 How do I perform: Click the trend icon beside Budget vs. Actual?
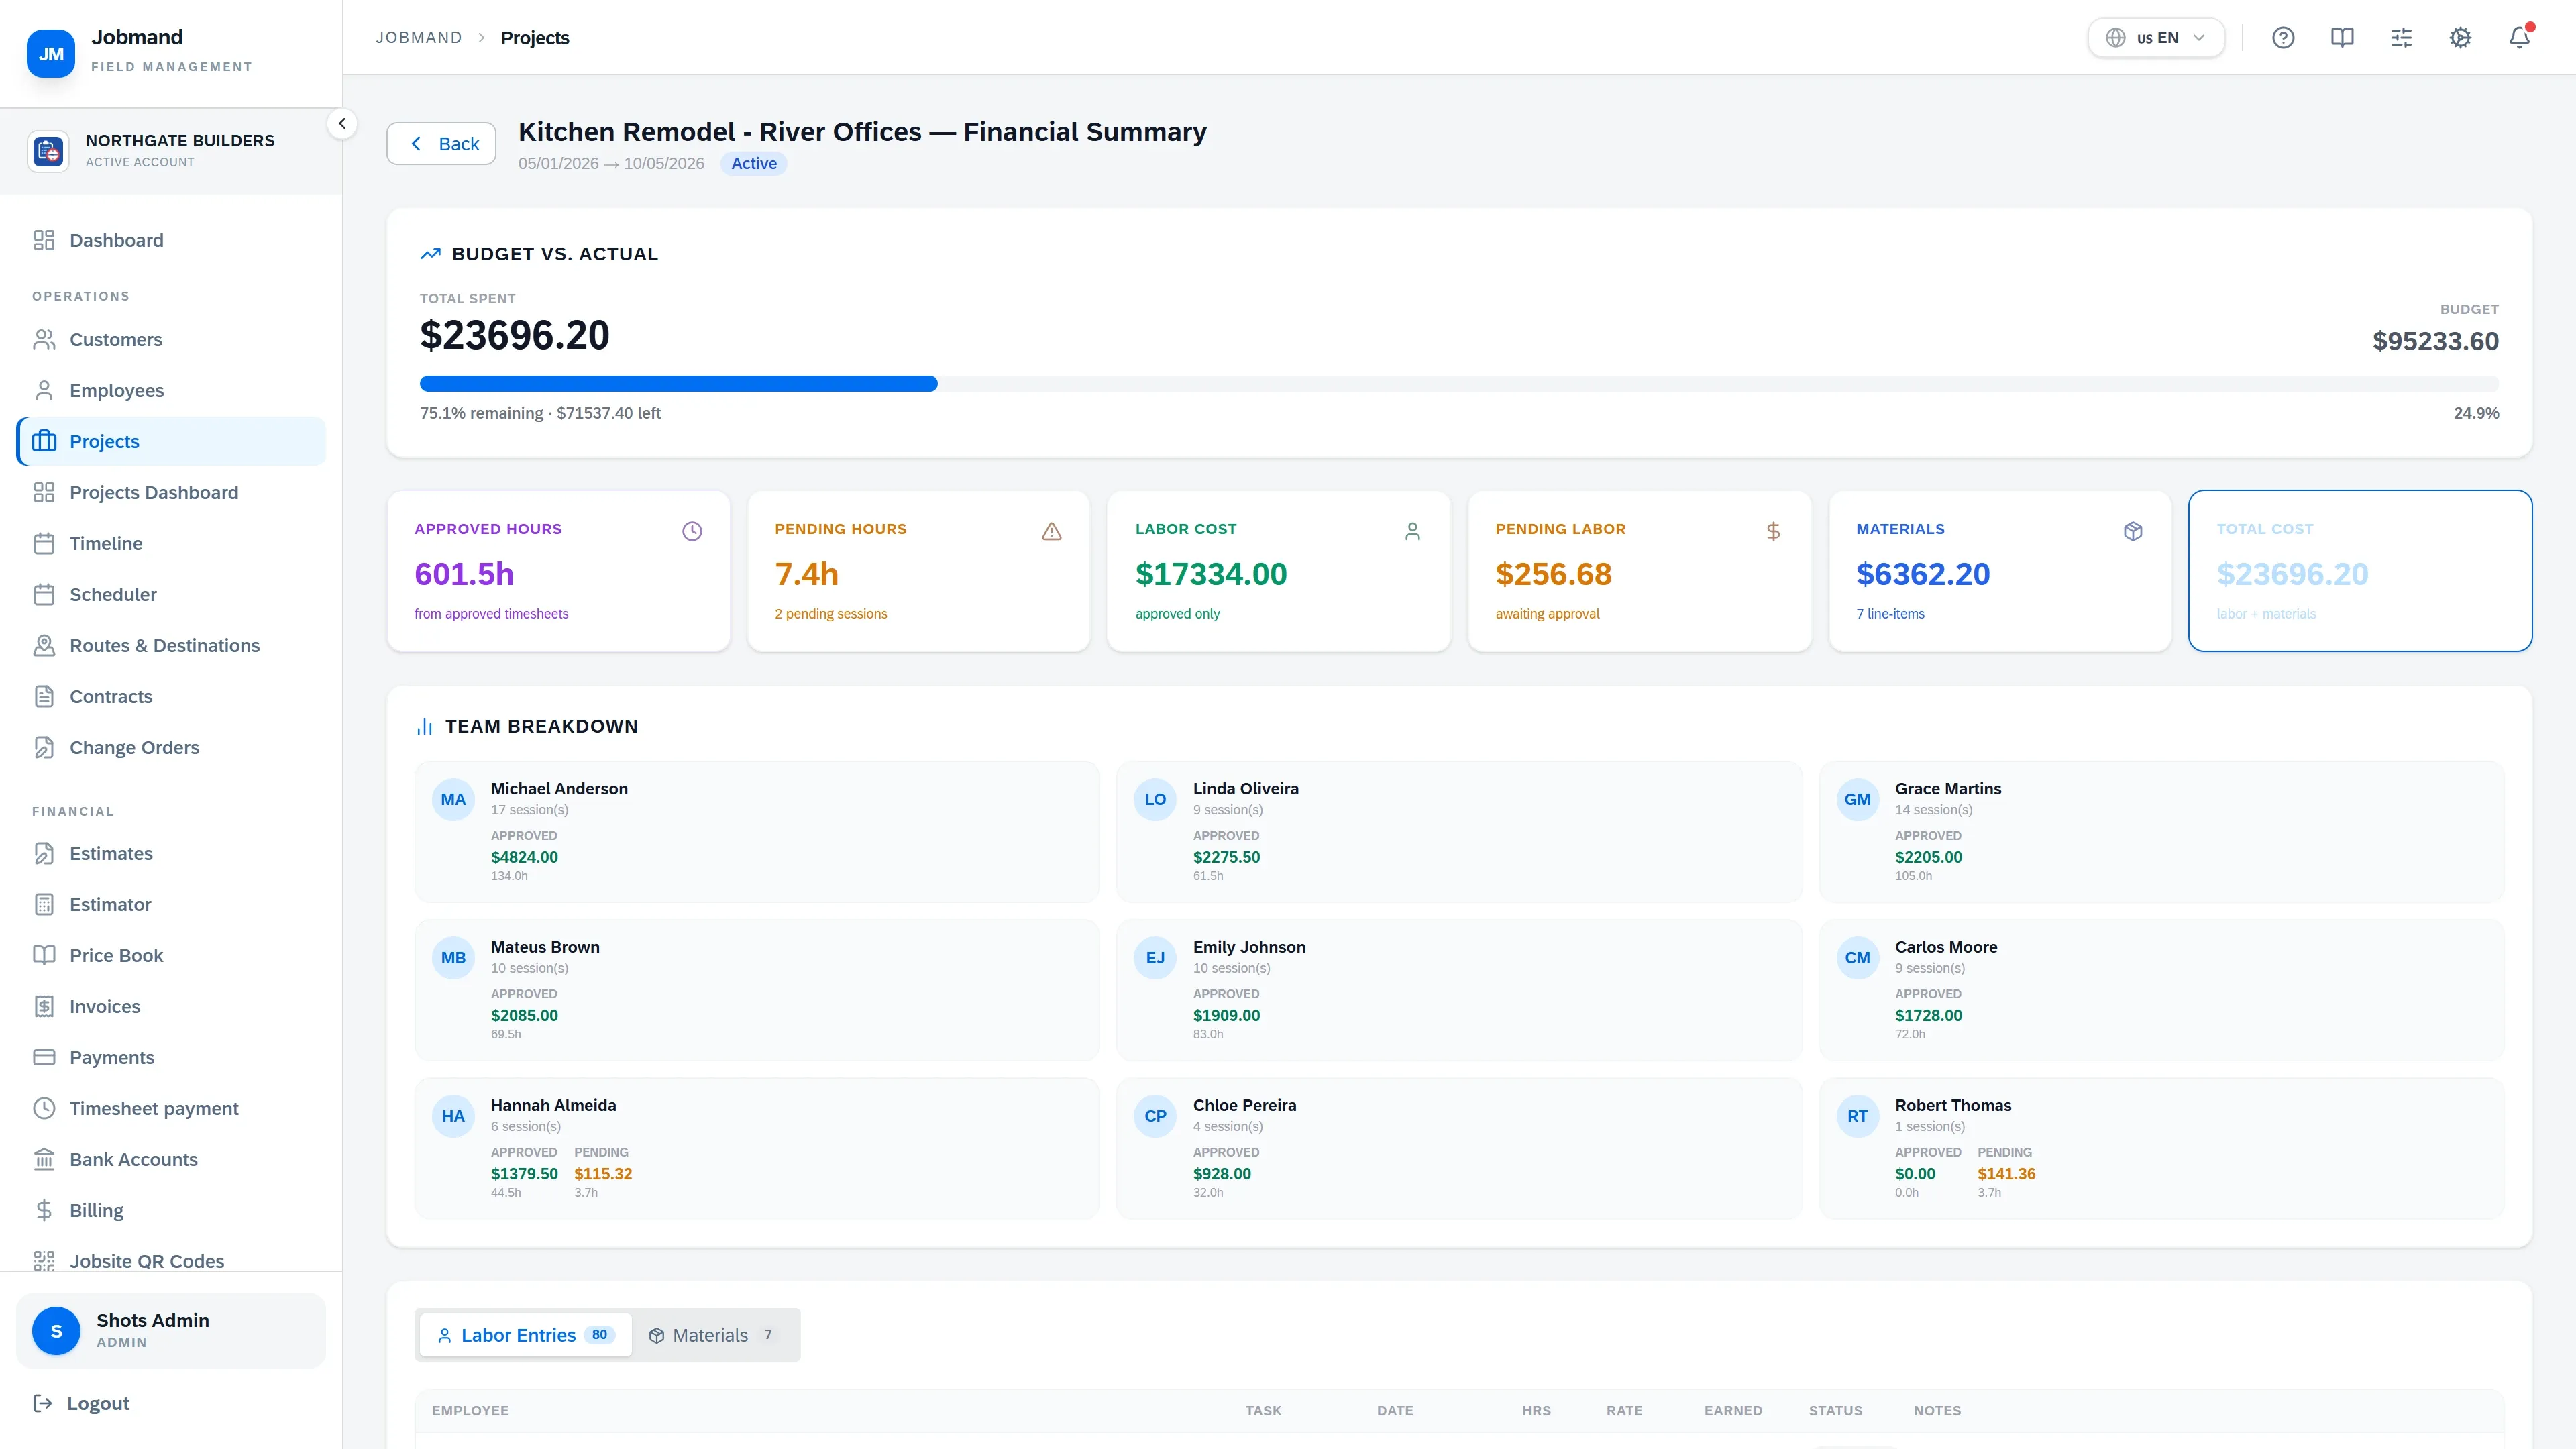pos(430,254)
